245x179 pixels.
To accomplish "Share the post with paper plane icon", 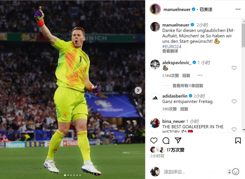I will coord(178,140).
